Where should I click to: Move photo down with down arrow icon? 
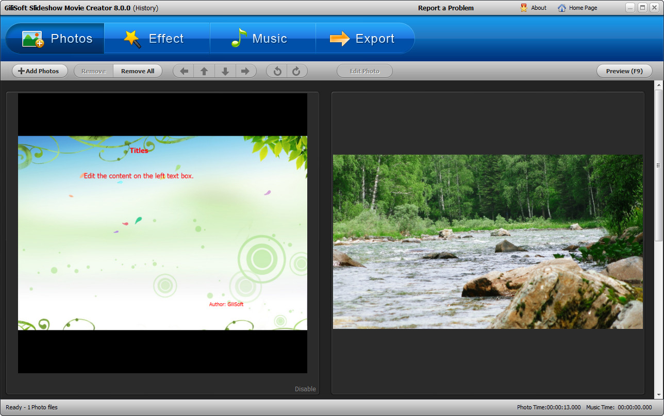tap(225, 71)
